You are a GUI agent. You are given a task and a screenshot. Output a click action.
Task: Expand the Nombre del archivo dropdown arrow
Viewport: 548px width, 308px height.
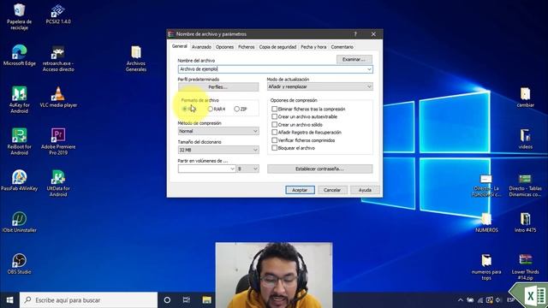click(369, 69)
